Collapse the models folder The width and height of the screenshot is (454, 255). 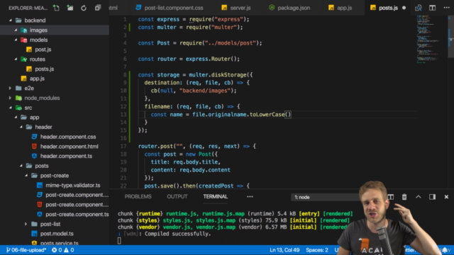click(16, 40)
